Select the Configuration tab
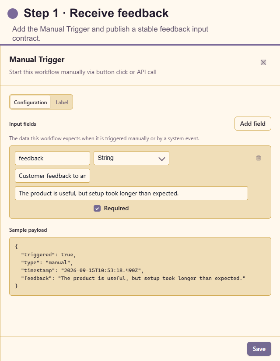280x361 pixels. tap(30, 102)
